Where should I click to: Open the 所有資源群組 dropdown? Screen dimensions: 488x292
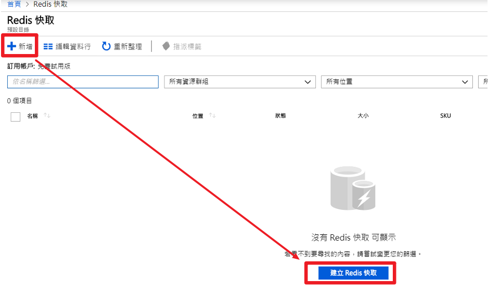(240, 82)
